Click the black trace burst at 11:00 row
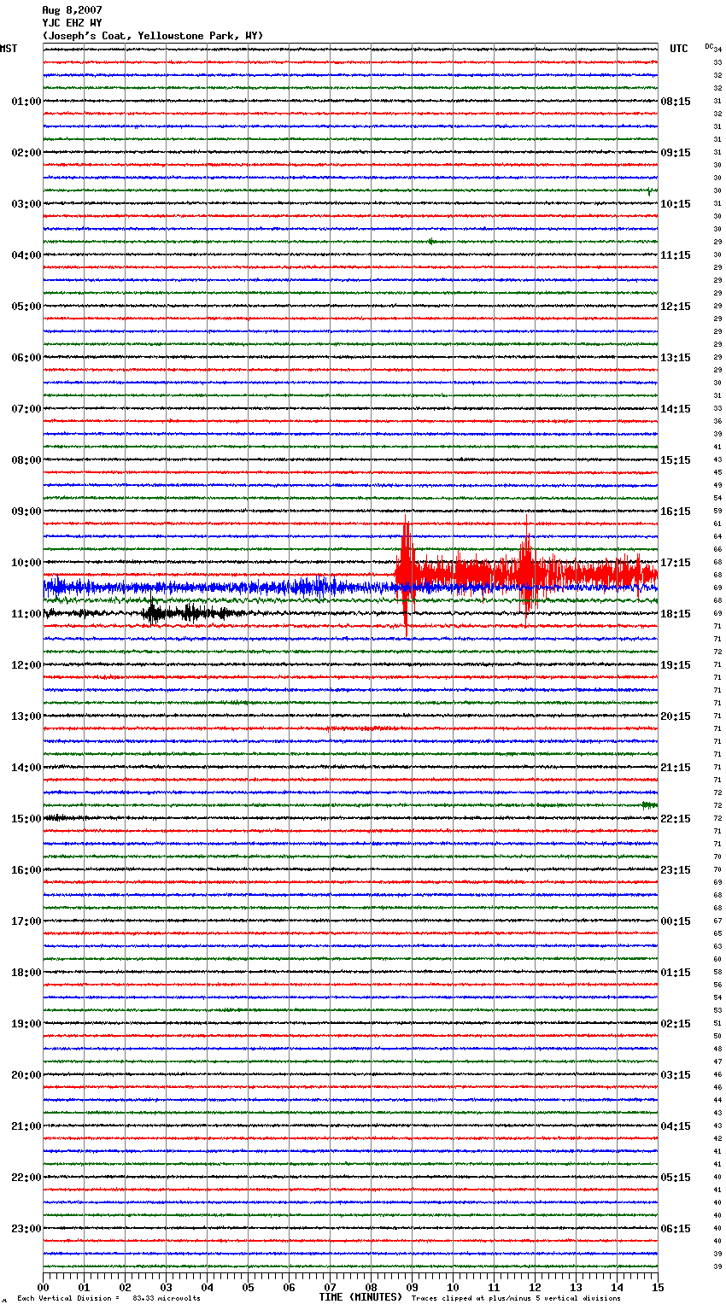 tap(154, 612)
